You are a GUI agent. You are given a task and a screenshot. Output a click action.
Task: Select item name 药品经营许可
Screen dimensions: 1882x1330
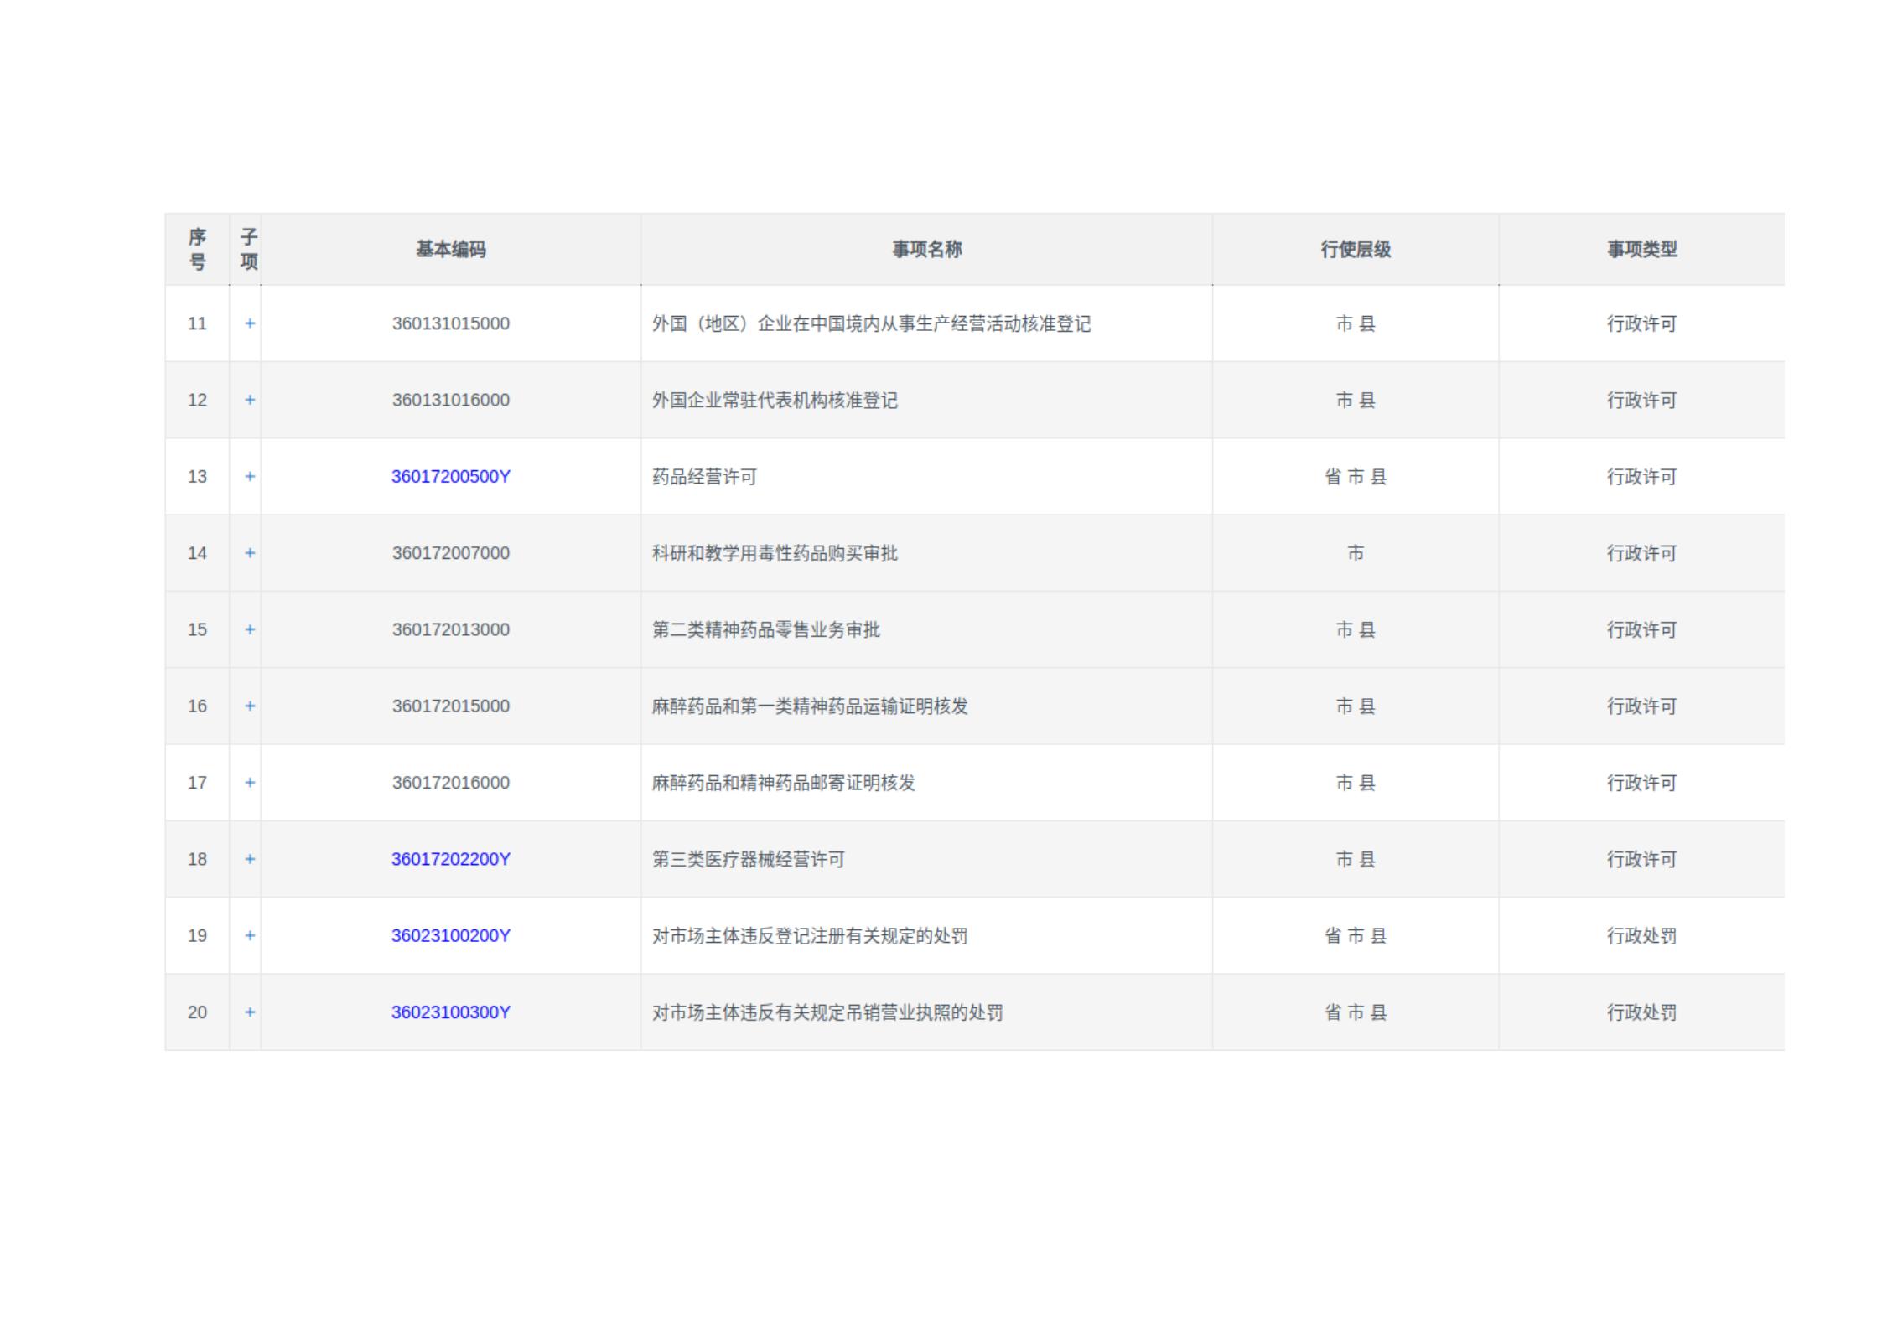point(704,477)
